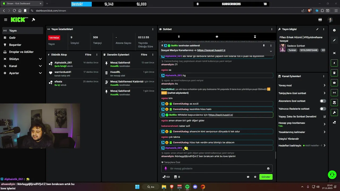Screen dimensions: 340x191
Task: Click the 10YILDIREFSANE tag
Action: pyautogui.click(x=309, y=50)
